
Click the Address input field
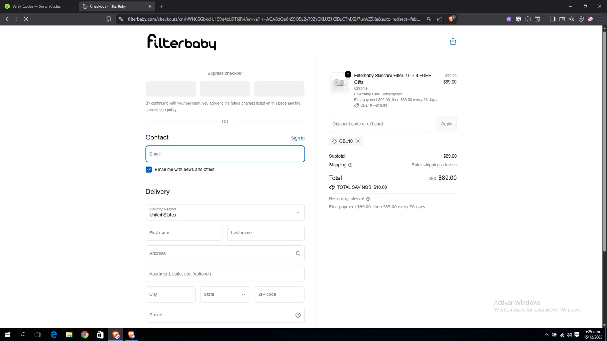[225, 254]
